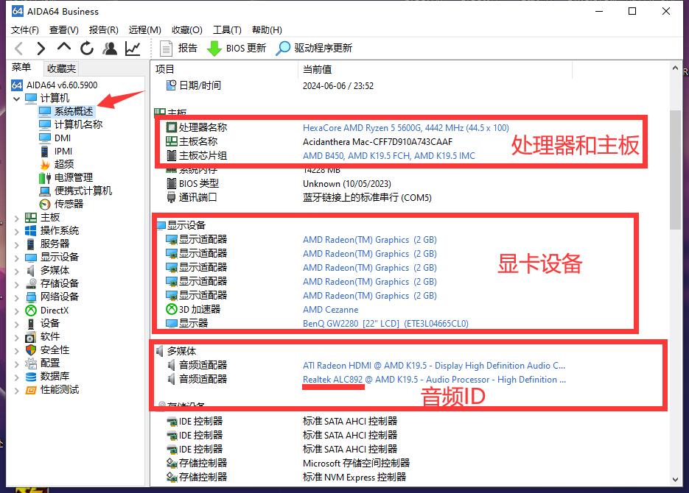Viewport: 689px width, 493px height.
Task: Expand the 多媒体 tree node
Action: tap(17, 271)
